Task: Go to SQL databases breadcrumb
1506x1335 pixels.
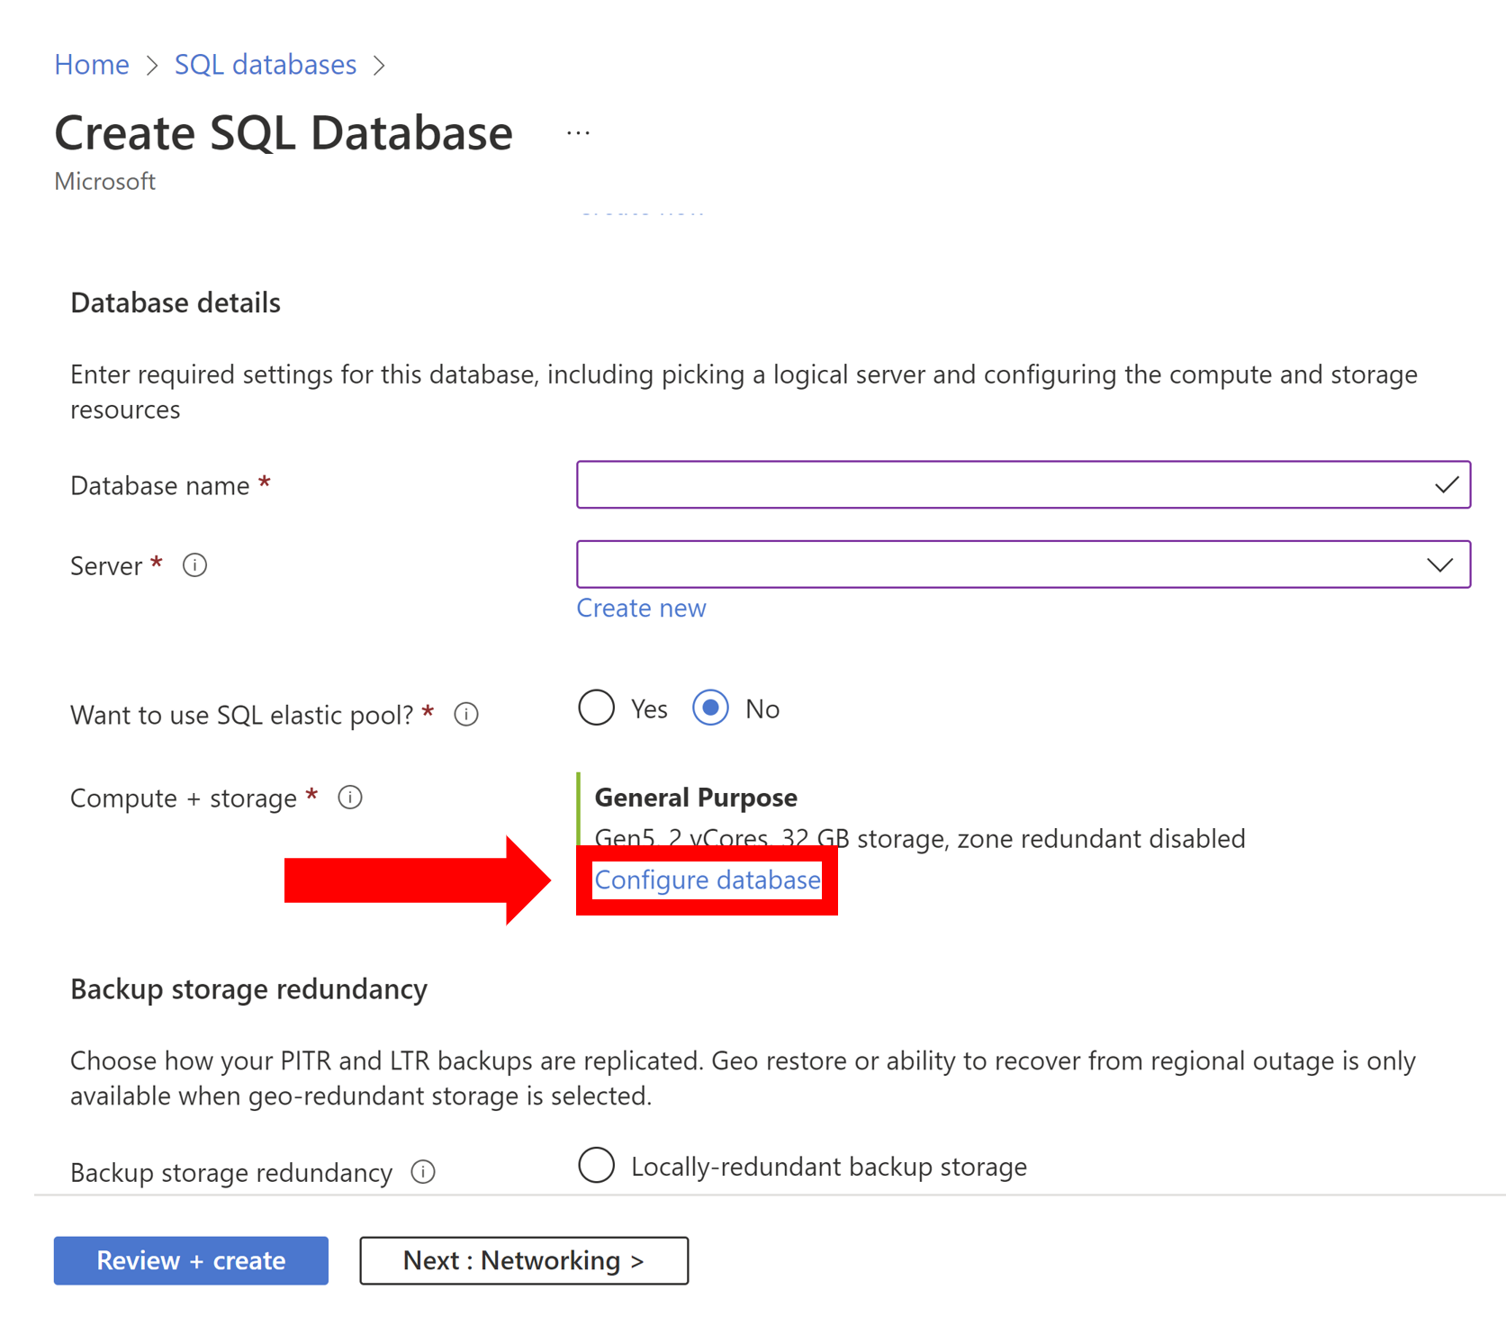Action: coord(265,64)
